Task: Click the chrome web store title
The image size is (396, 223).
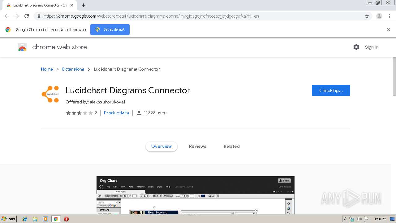Action: point(59,47)
